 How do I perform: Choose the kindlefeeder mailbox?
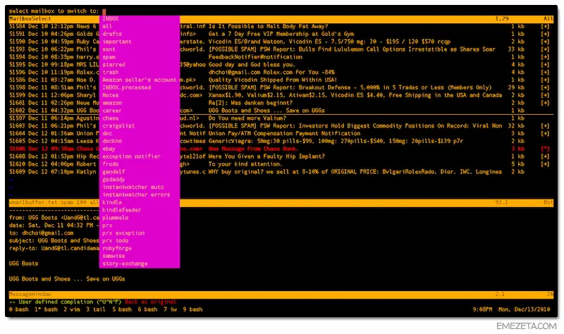tap(121, 210)
